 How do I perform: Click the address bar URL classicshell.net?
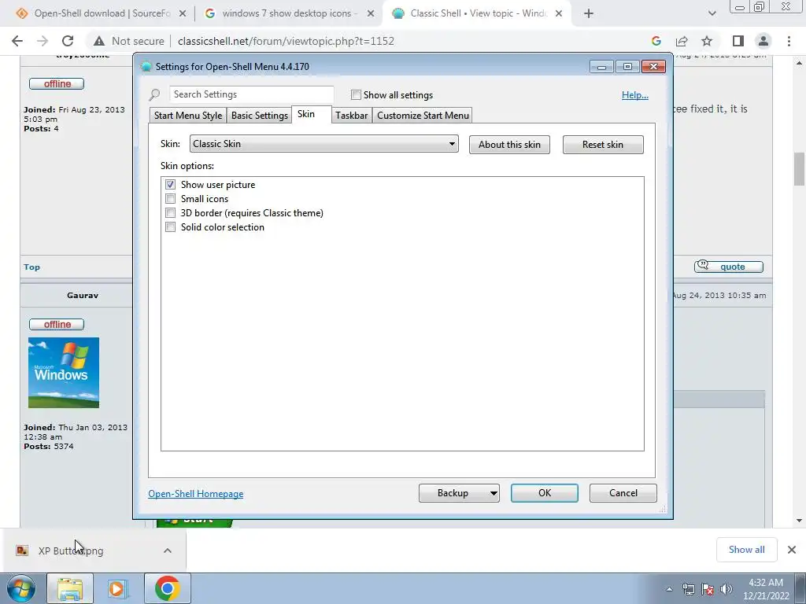coord(286,41)
